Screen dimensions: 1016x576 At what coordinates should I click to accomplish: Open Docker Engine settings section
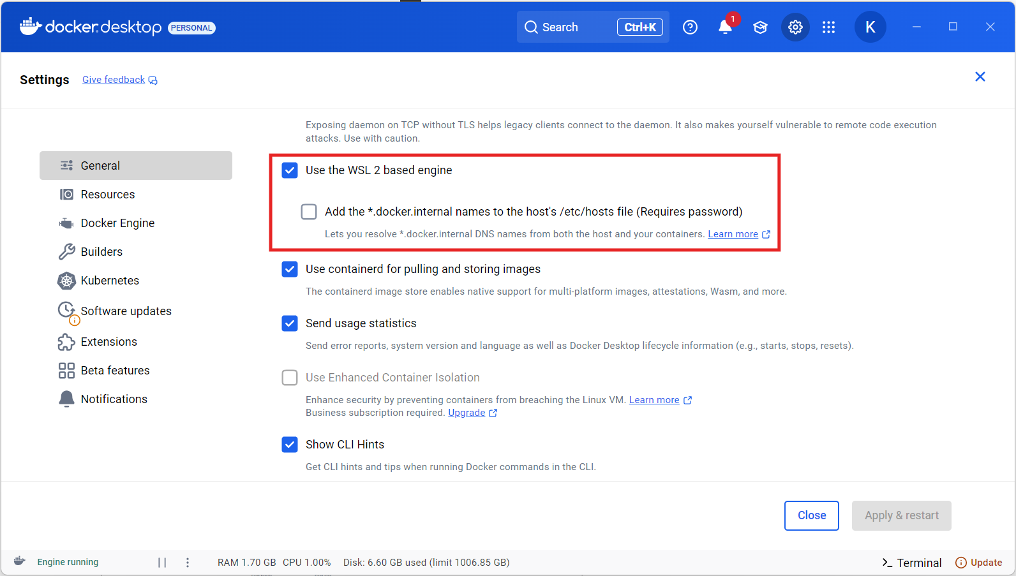[136, 223]
